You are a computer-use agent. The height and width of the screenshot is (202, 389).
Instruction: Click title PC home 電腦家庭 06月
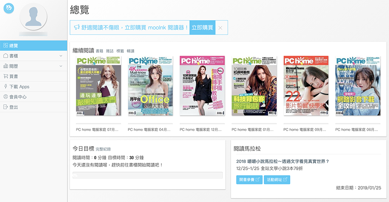[x=356, y=129]
